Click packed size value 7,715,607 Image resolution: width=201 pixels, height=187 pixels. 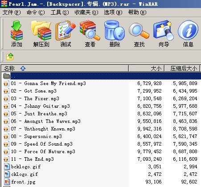point(185,114)
